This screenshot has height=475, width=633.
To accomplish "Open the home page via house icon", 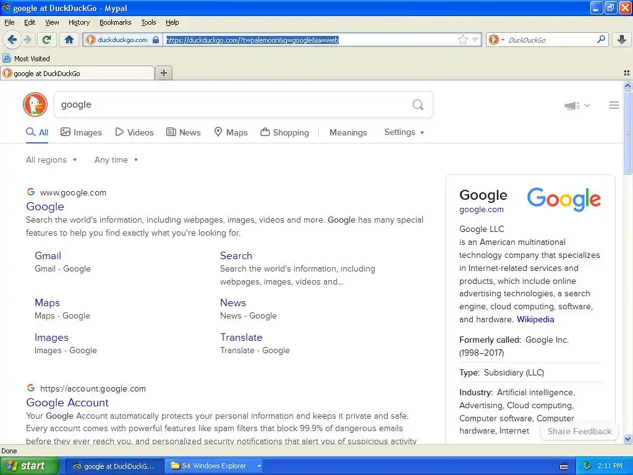I will (69, 40).
